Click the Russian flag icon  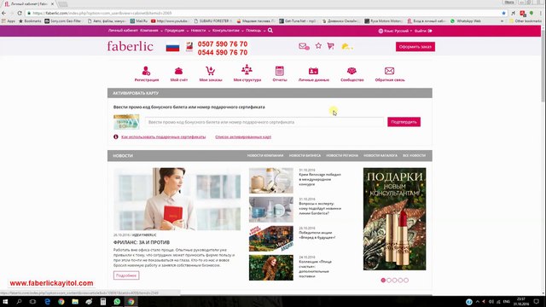tap(172, 47)
